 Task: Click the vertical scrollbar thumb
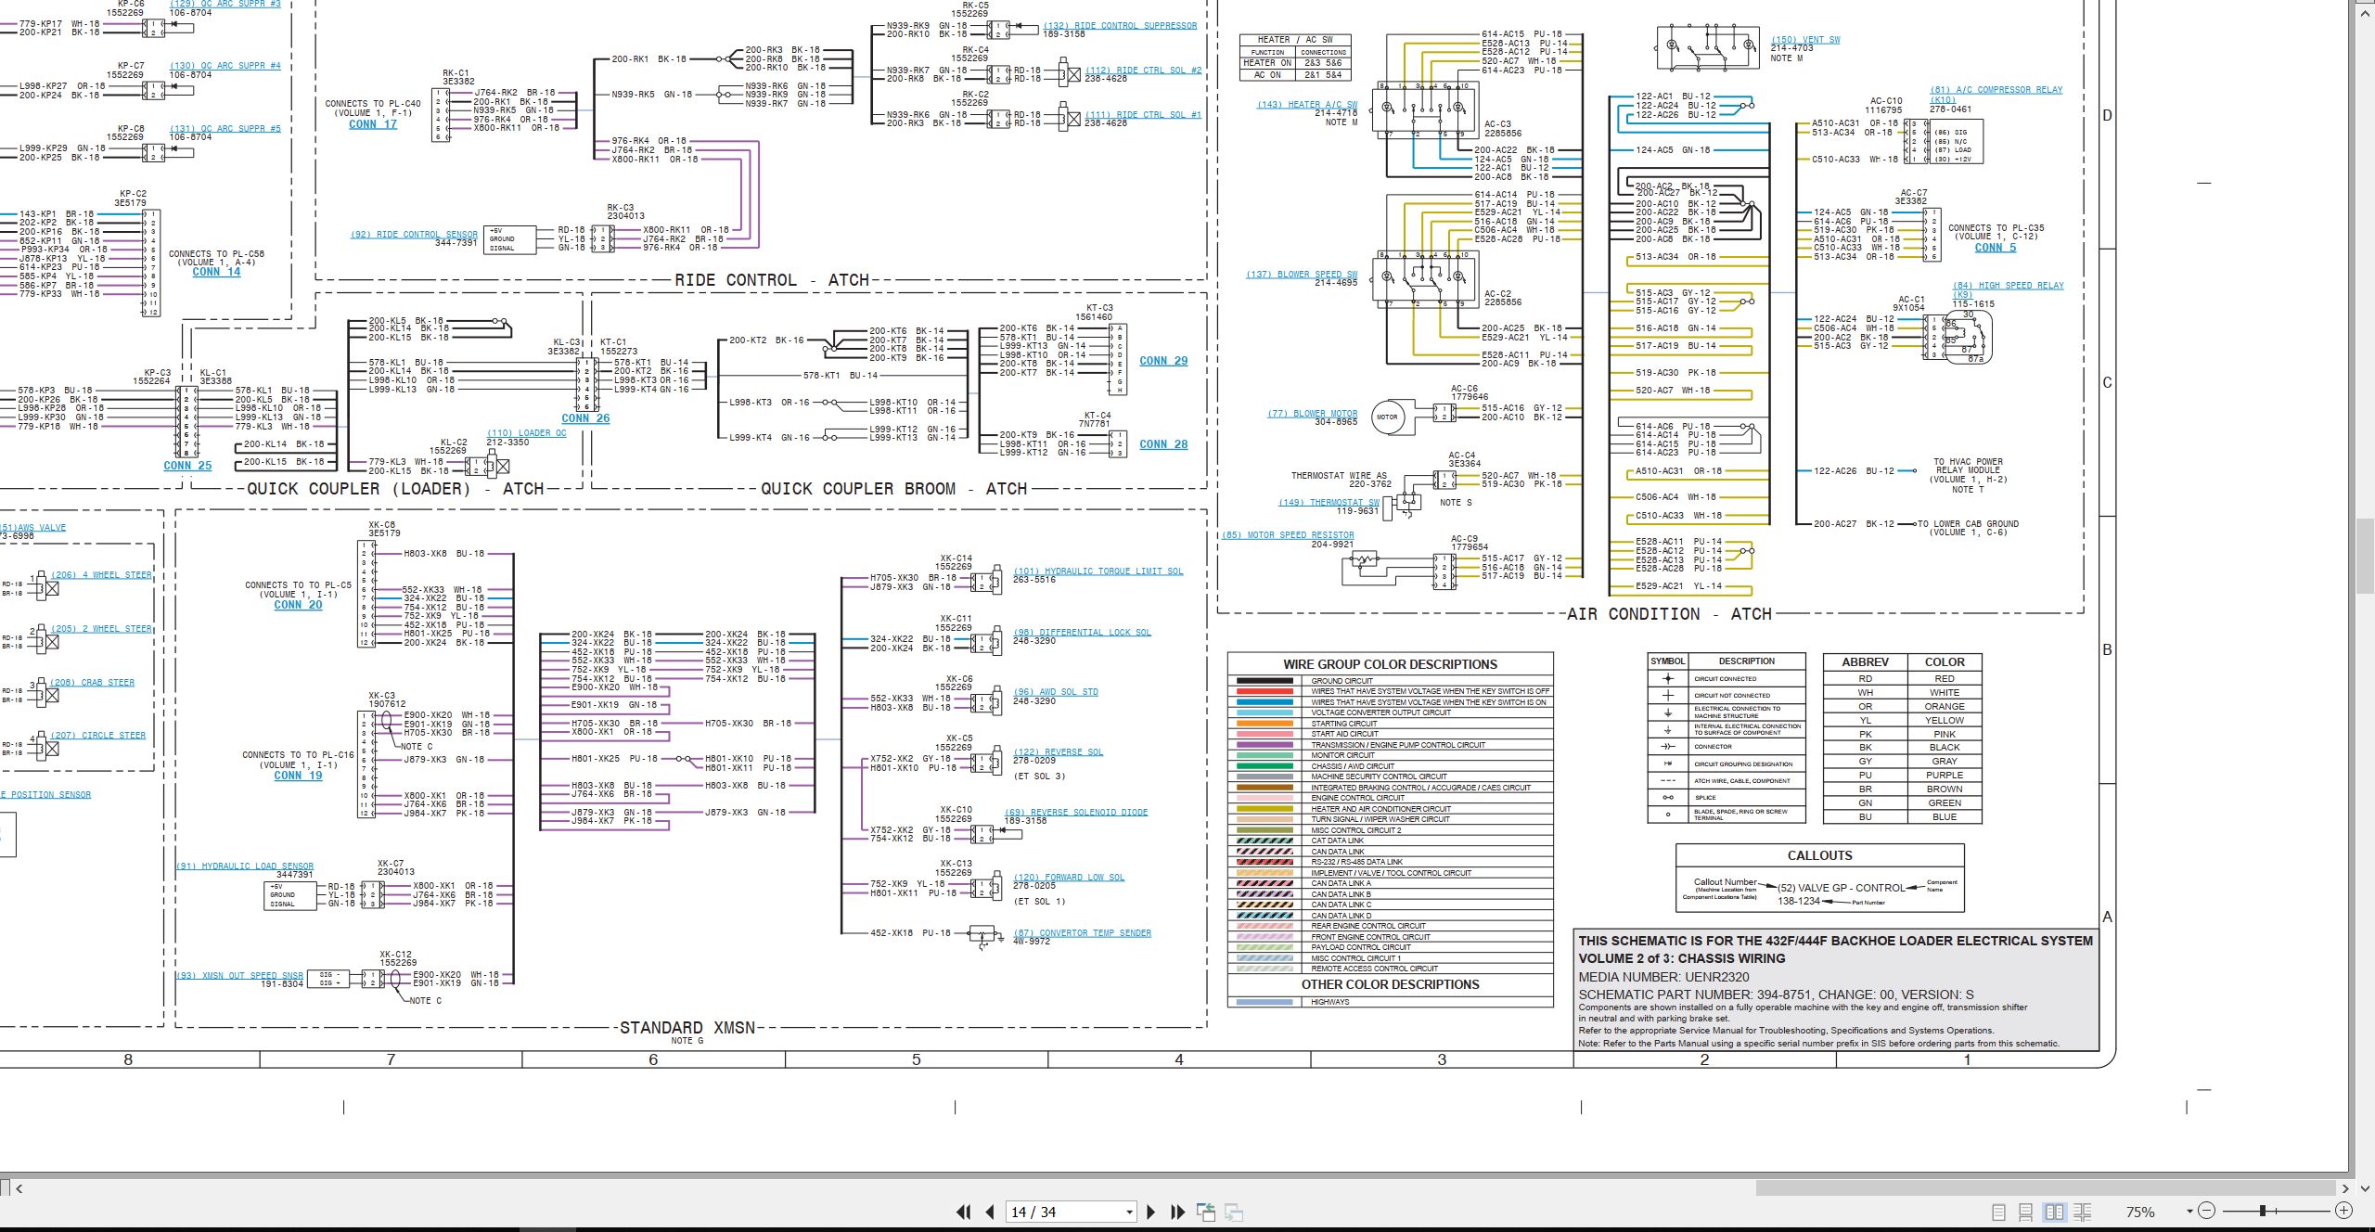coord(2366,556)
